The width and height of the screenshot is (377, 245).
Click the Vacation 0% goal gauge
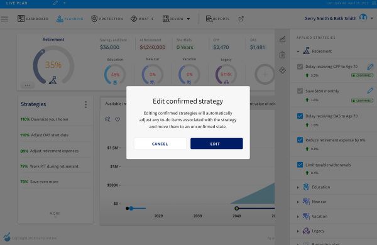pos(189,75)
